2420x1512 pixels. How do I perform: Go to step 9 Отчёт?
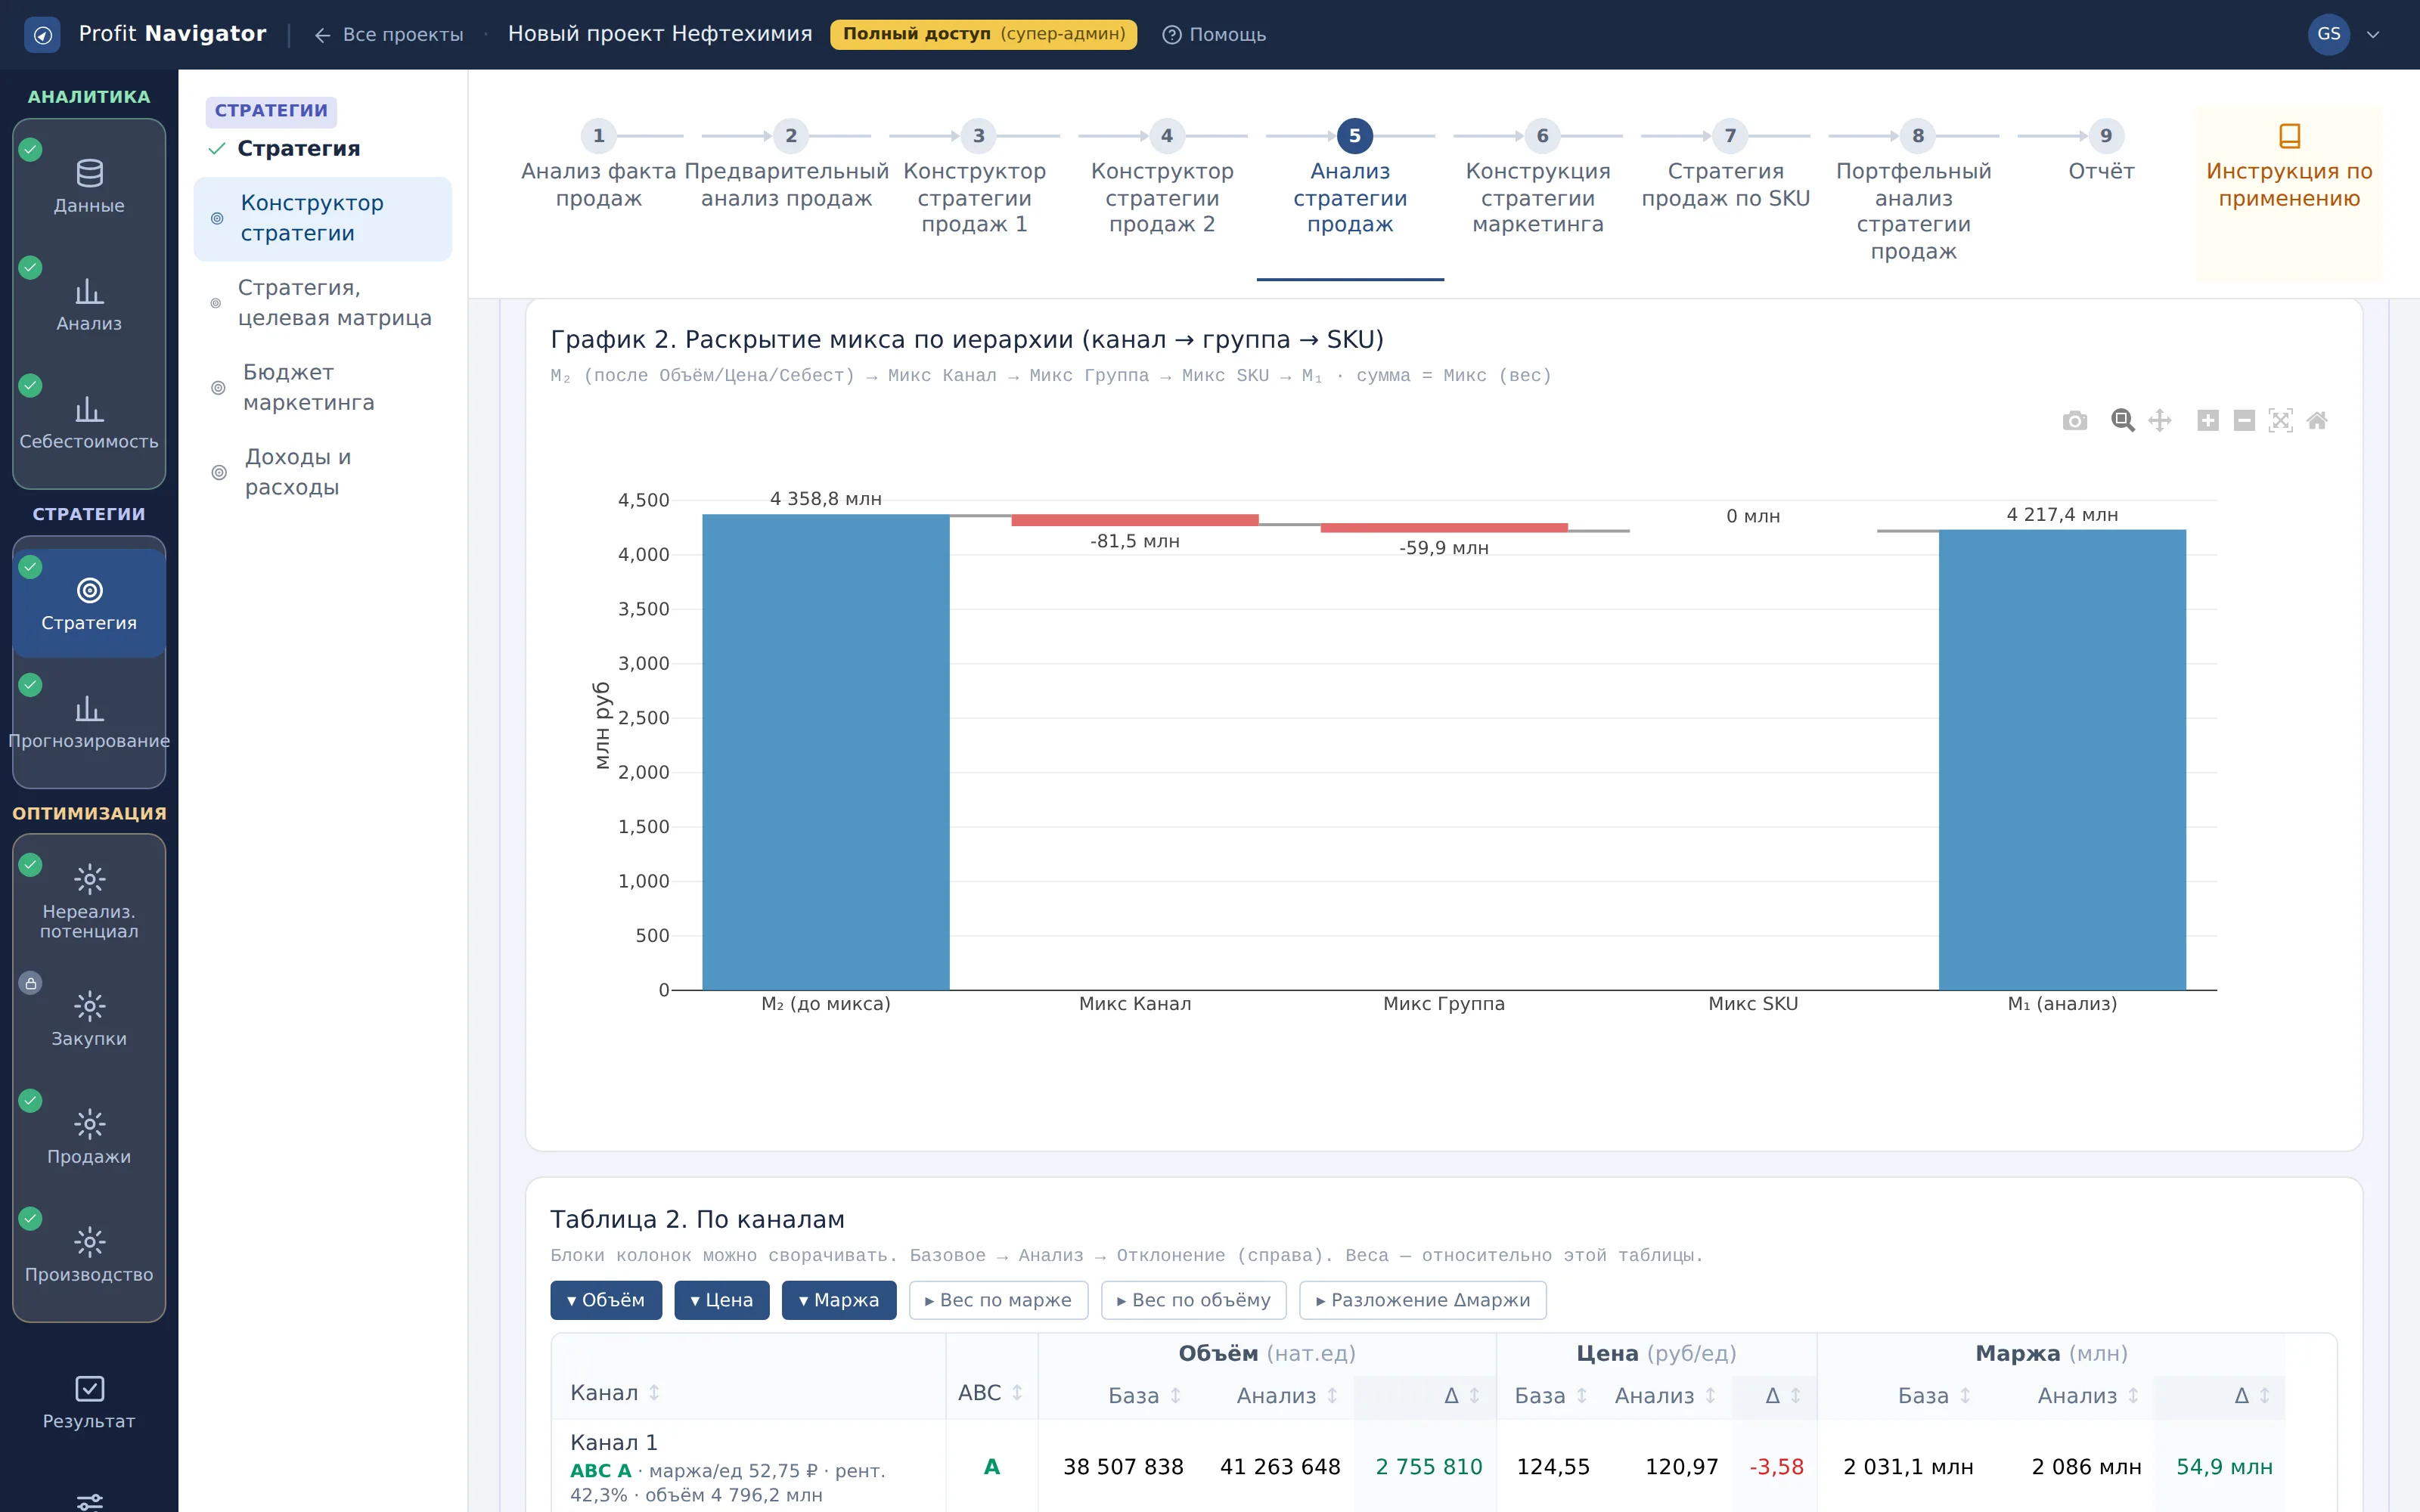2102,152
